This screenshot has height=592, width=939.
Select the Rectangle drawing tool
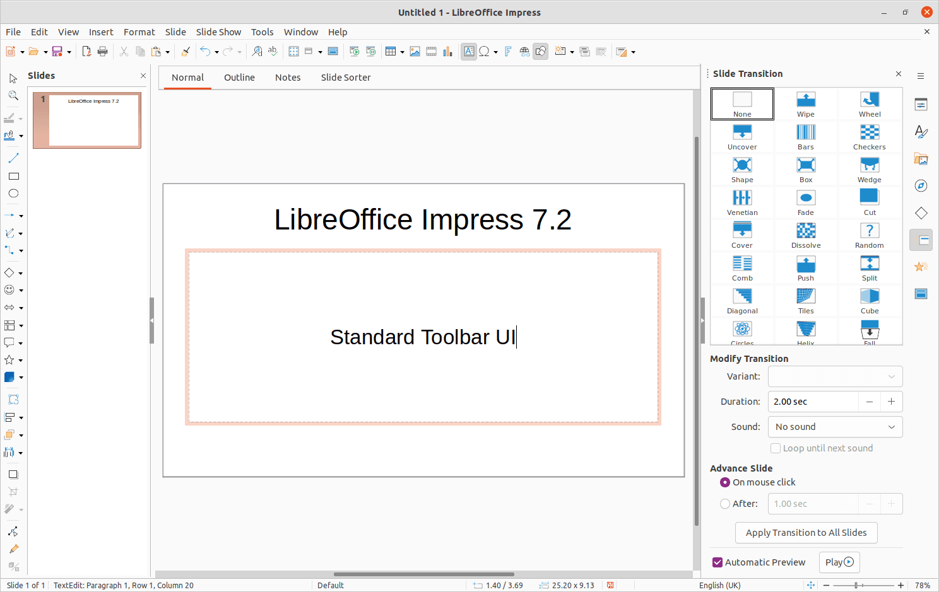(13, 176)
